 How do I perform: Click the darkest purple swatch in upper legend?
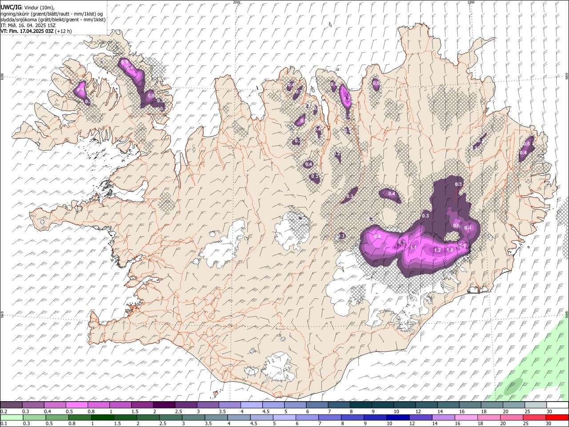pyautogui.click(x=164, y=405)
